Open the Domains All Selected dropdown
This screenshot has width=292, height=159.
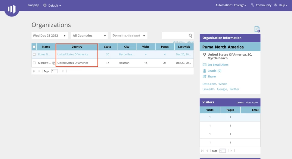click(x=129, y=36)
